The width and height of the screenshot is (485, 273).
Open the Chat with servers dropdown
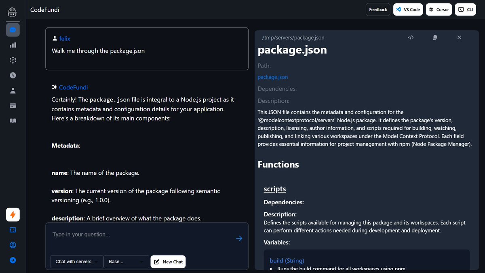pyautogui.click(x=77, y=262)
